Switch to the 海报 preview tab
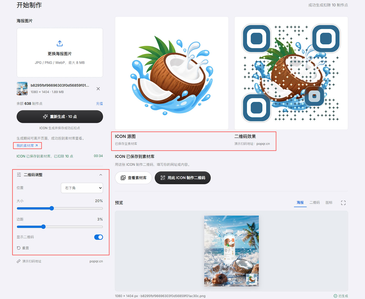365x299 pixels. 300,202
